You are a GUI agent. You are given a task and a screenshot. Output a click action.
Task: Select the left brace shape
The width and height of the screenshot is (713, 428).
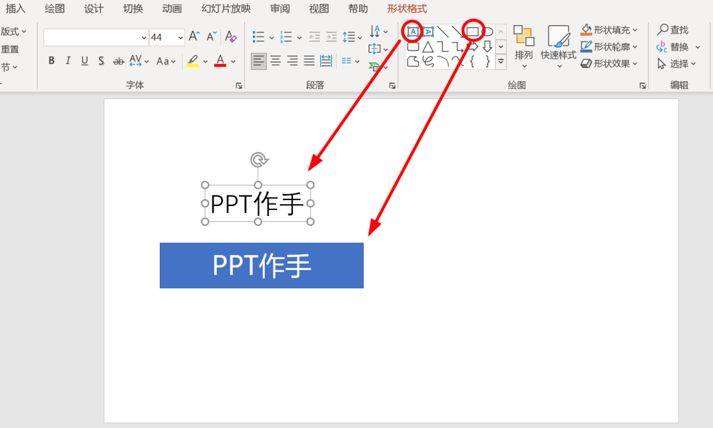pos(473,61)
